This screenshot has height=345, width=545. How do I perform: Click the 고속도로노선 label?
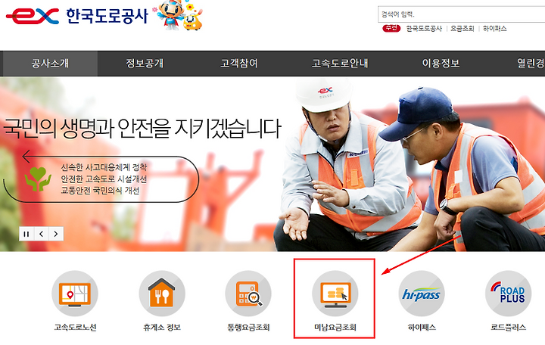pos(75,328)
